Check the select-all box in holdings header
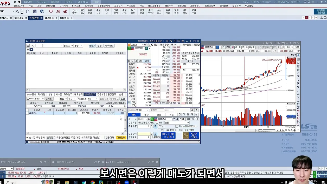The width and height of the screenshot is (327, 184). [x=27, y=110]
